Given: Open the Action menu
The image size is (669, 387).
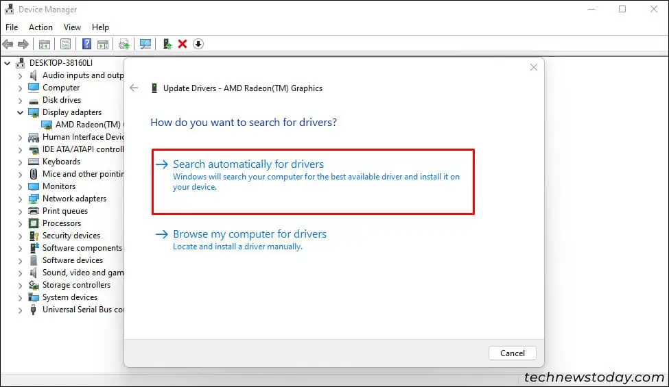Looking at the screenshot, I should pyautogui.click(x=40, y=27).
